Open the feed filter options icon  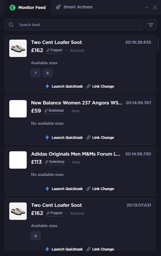151,25
